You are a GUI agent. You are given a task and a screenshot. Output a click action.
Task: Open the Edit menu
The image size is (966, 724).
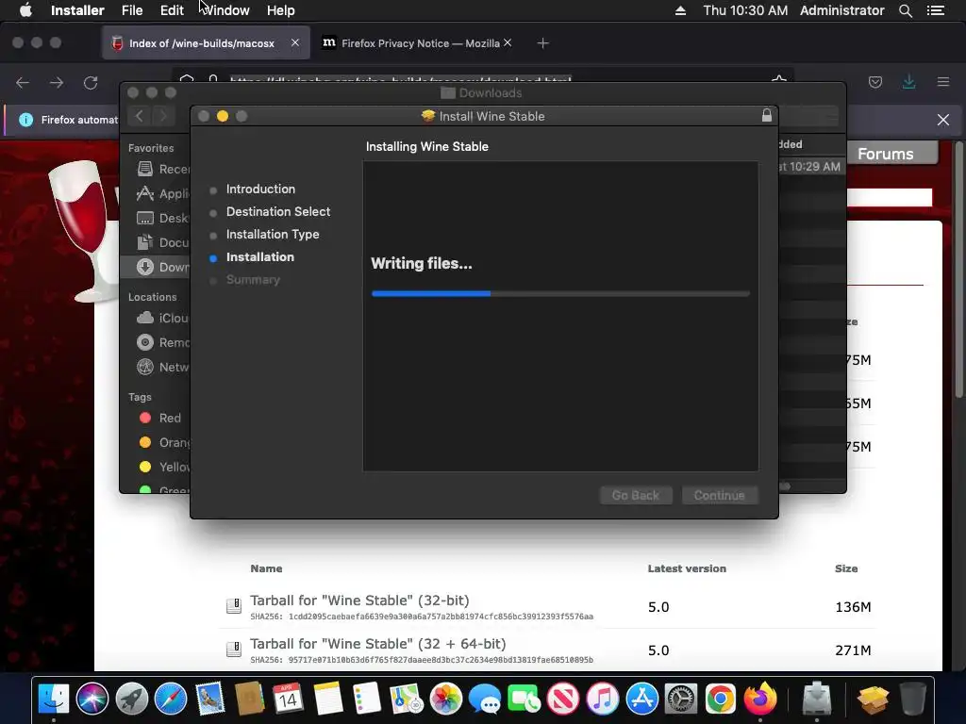click(172, 10)
